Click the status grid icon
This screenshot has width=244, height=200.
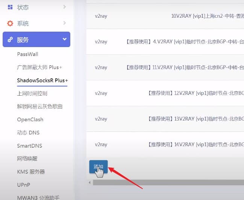[10, 7]
